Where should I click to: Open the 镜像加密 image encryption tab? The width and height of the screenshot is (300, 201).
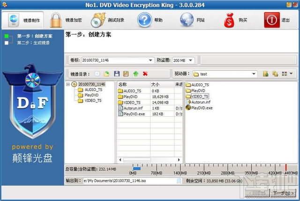pyautogui.click(x=66, y=20)
